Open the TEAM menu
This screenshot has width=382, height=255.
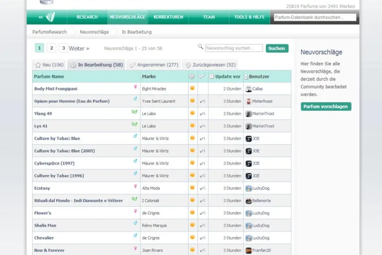pyautogui.click(x=209, y=17)
